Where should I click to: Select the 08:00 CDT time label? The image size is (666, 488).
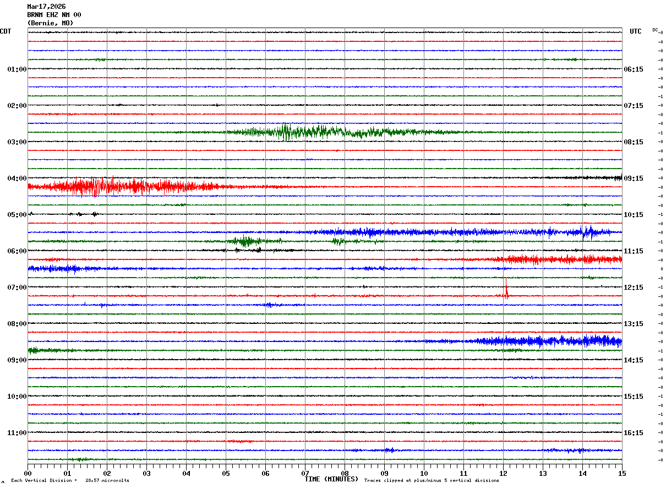pos(17,324)
